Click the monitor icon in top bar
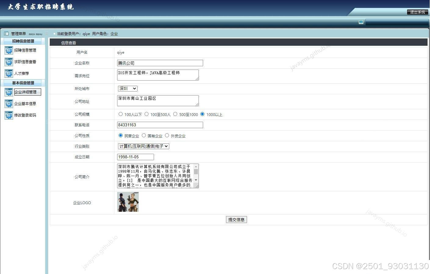This screenshot has height=274, width=430. (361, 22)
